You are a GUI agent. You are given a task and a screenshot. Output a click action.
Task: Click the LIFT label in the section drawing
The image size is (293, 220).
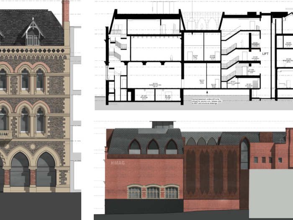265,54
